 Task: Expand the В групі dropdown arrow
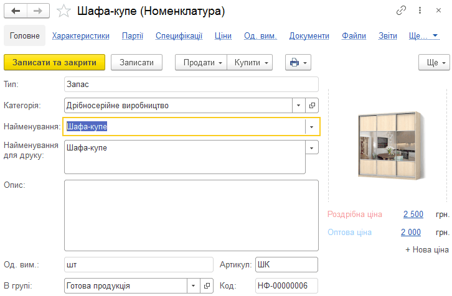194,285
